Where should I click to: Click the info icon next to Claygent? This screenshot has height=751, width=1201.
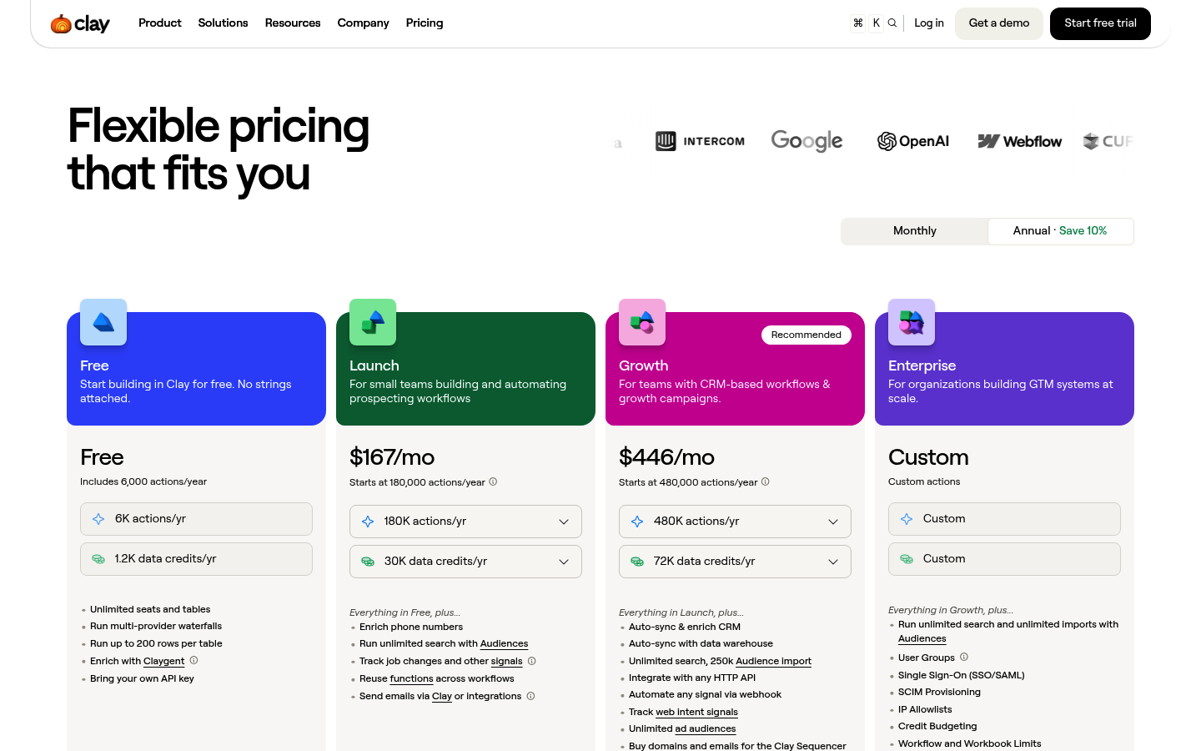coord(193,660)
